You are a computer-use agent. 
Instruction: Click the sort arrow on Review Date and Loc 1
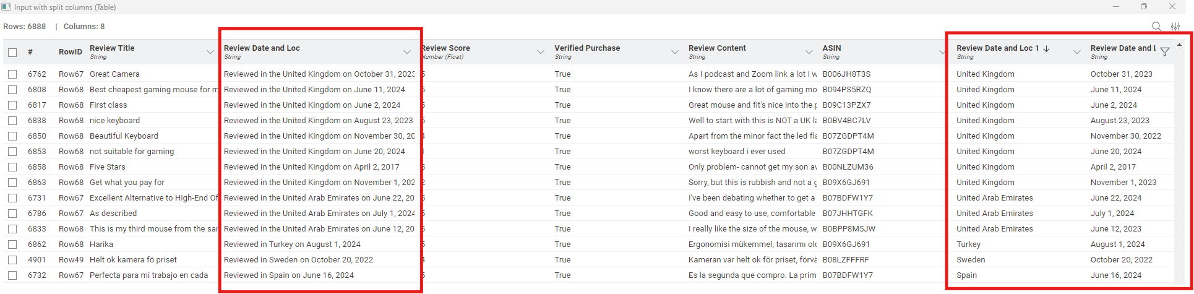(1046, 48)
